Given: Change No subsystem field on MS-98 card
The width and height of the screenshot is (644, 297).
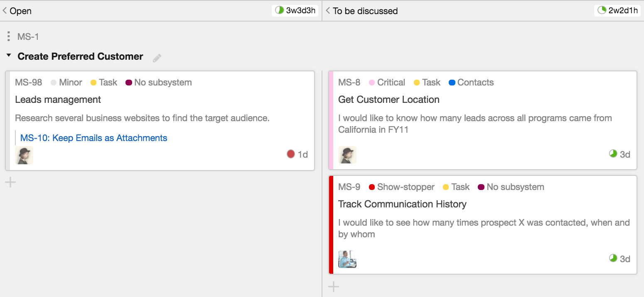Looking at the screenshot, I should [159, 82].
